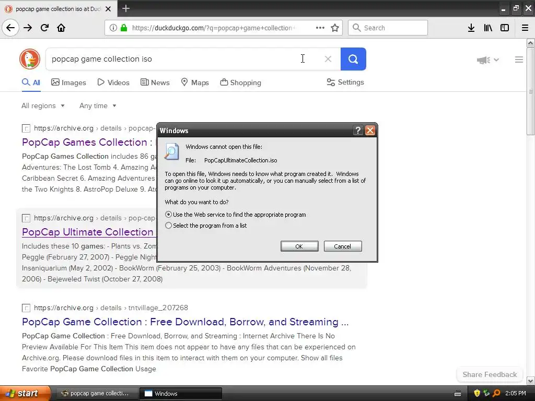Toggle the sidebar view icon
This screenshot has width=535, height=401.
tap(505, 28)
